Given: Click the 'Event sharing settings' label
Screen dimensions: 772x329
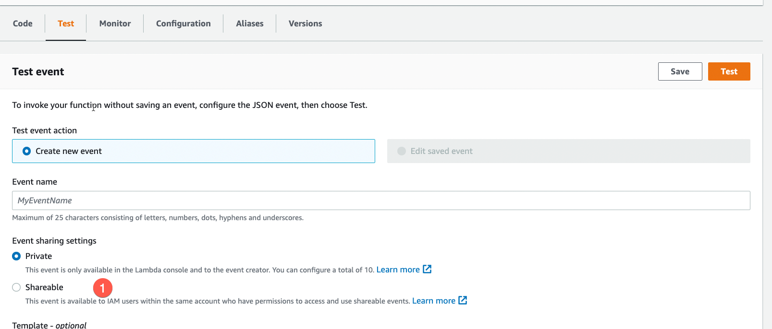Looking at the screenshot, I should point(54,241).
